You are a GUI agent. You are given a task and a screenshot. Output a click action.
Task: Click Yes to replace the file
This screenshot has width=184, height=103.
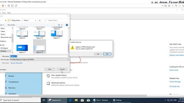click(98, 54)
